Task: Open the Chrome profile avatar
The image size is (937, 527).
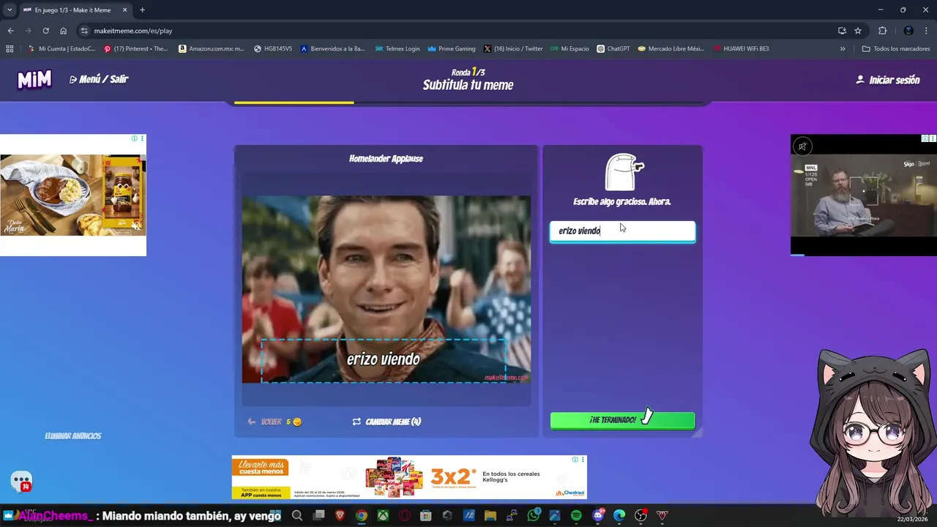Action: pyautogui.click(x=908, y=31)
